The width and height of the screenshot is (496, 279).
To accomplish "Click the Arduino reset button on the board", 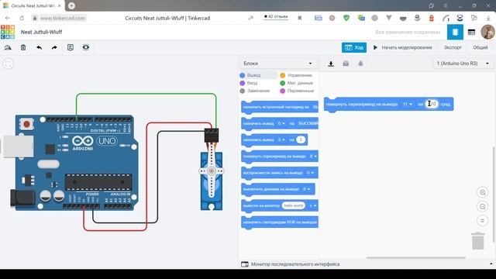I will coord(26,124).
